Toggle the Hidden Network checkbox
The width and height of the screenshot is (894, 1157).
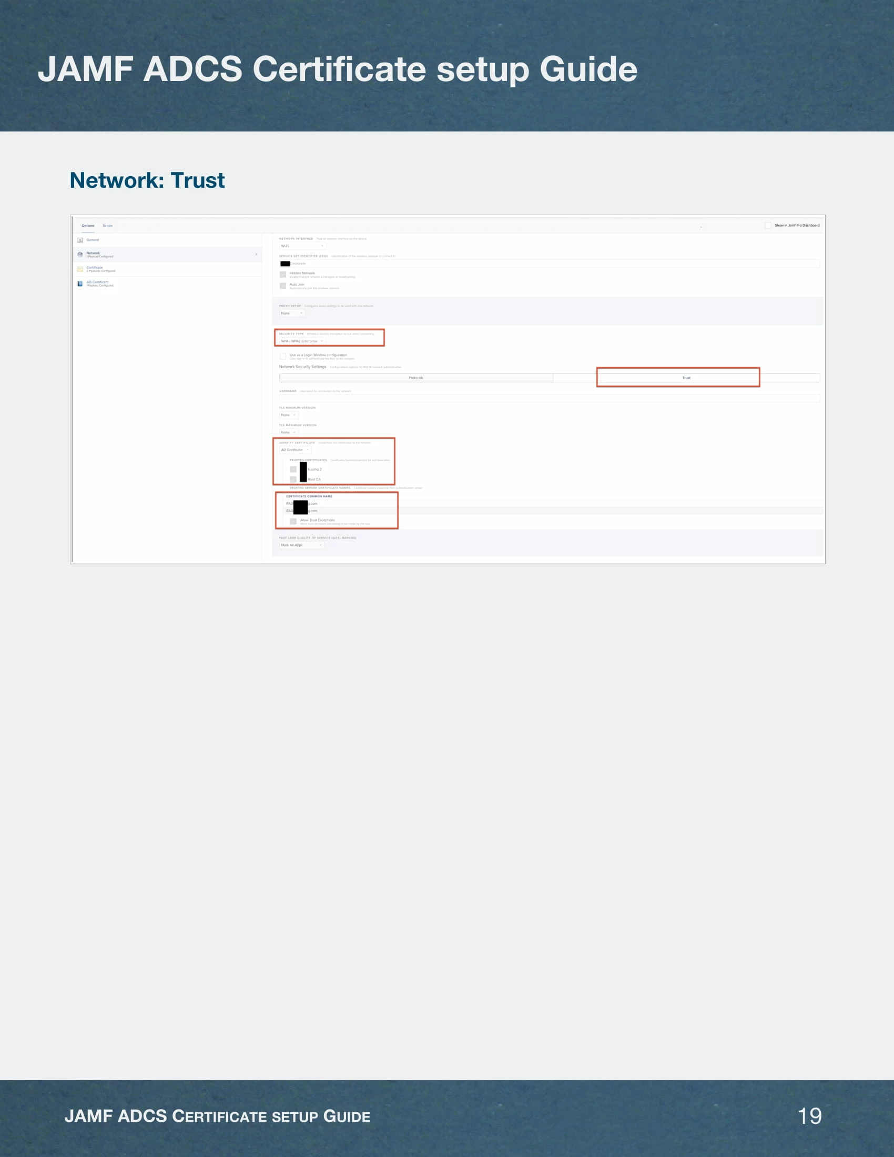coord(283,275)
